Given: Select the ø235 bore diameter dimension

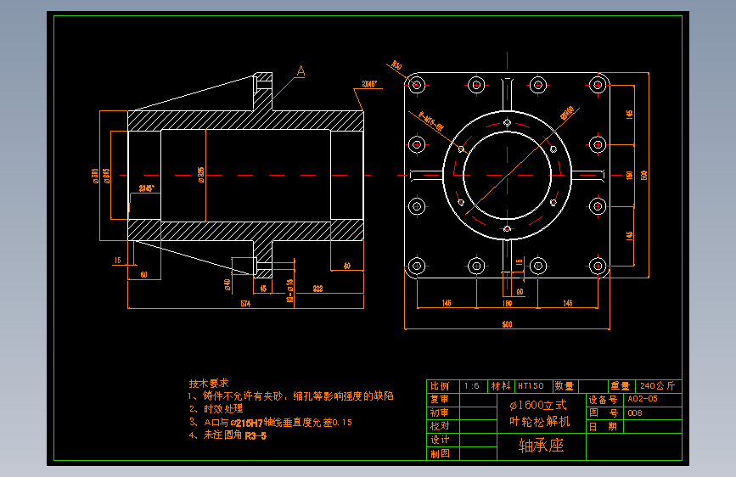Looking at the screenshot, I should point(201,175).
